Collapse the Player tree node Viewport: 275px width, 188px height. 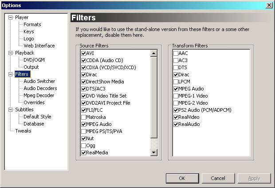pyautogui.click(x=11, y=18)
